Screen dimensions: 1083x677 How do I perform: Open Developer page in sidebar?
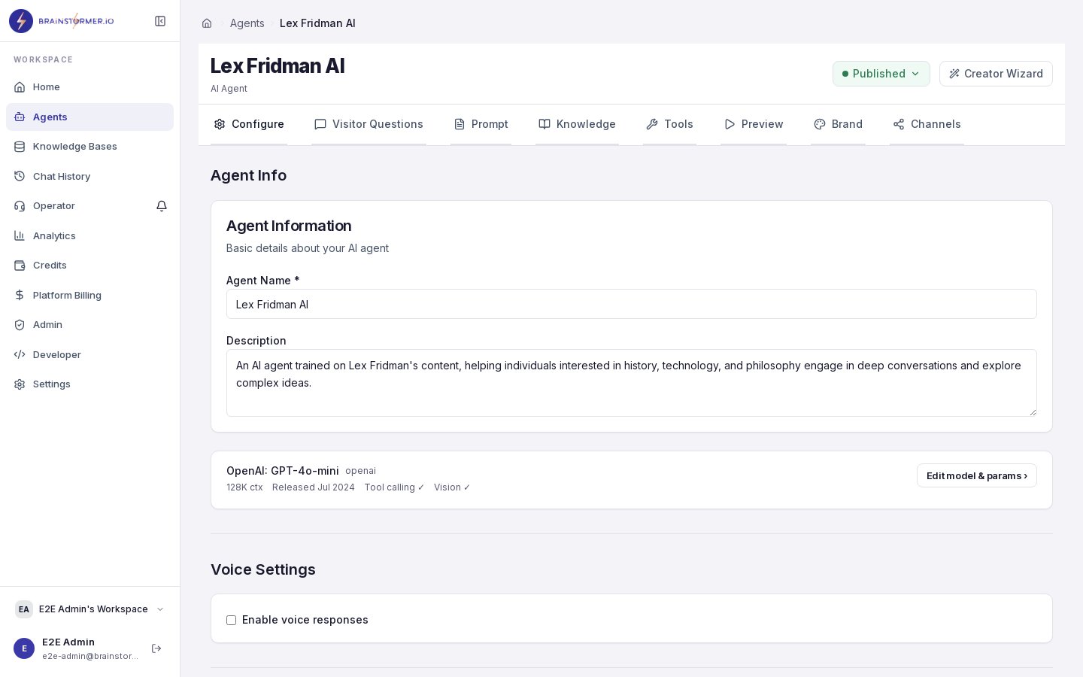[x=90, y=354]
